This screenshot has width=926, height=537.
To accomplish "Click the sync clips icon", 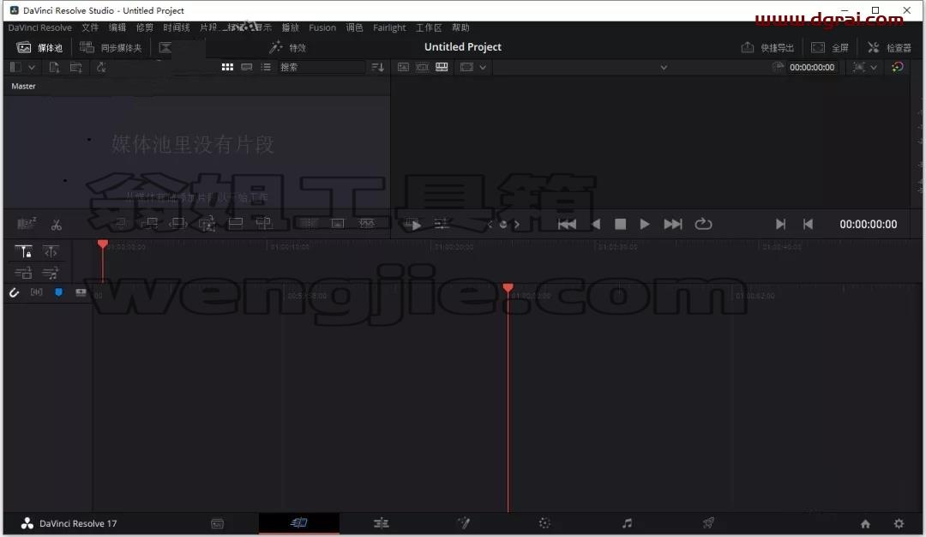I will coord(101,68).
